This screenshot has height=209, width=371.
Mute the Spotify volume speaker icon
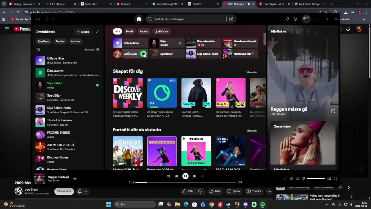point(303,179)
